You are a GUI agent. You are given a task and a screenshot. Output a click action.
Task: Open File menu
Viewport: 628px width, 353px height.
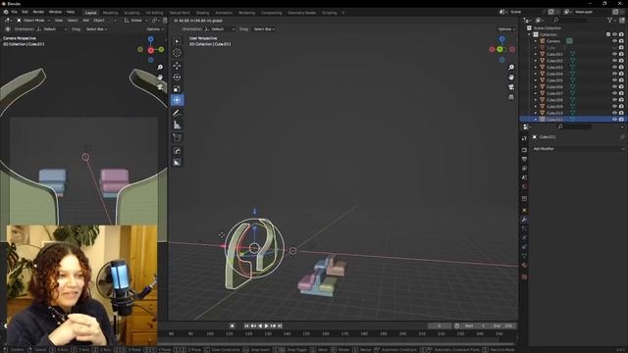coord(15,12)
